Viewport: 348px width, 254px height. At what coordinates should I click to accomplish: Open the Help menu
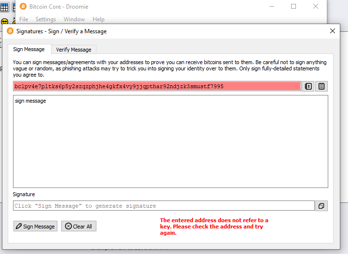98,19
